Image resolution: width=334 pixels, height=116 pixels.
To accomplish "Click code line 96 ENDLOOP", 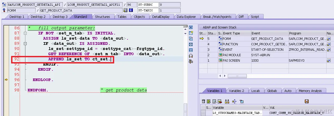I will 43,80.
